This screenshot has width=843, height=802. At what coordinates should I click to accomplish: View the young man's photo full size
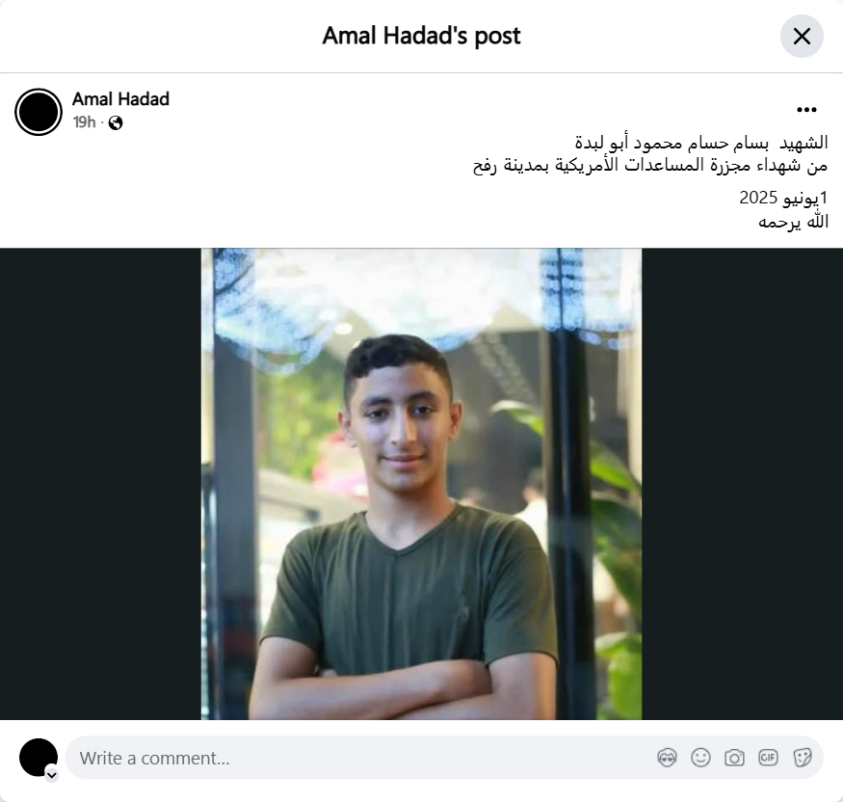(422, 484)
